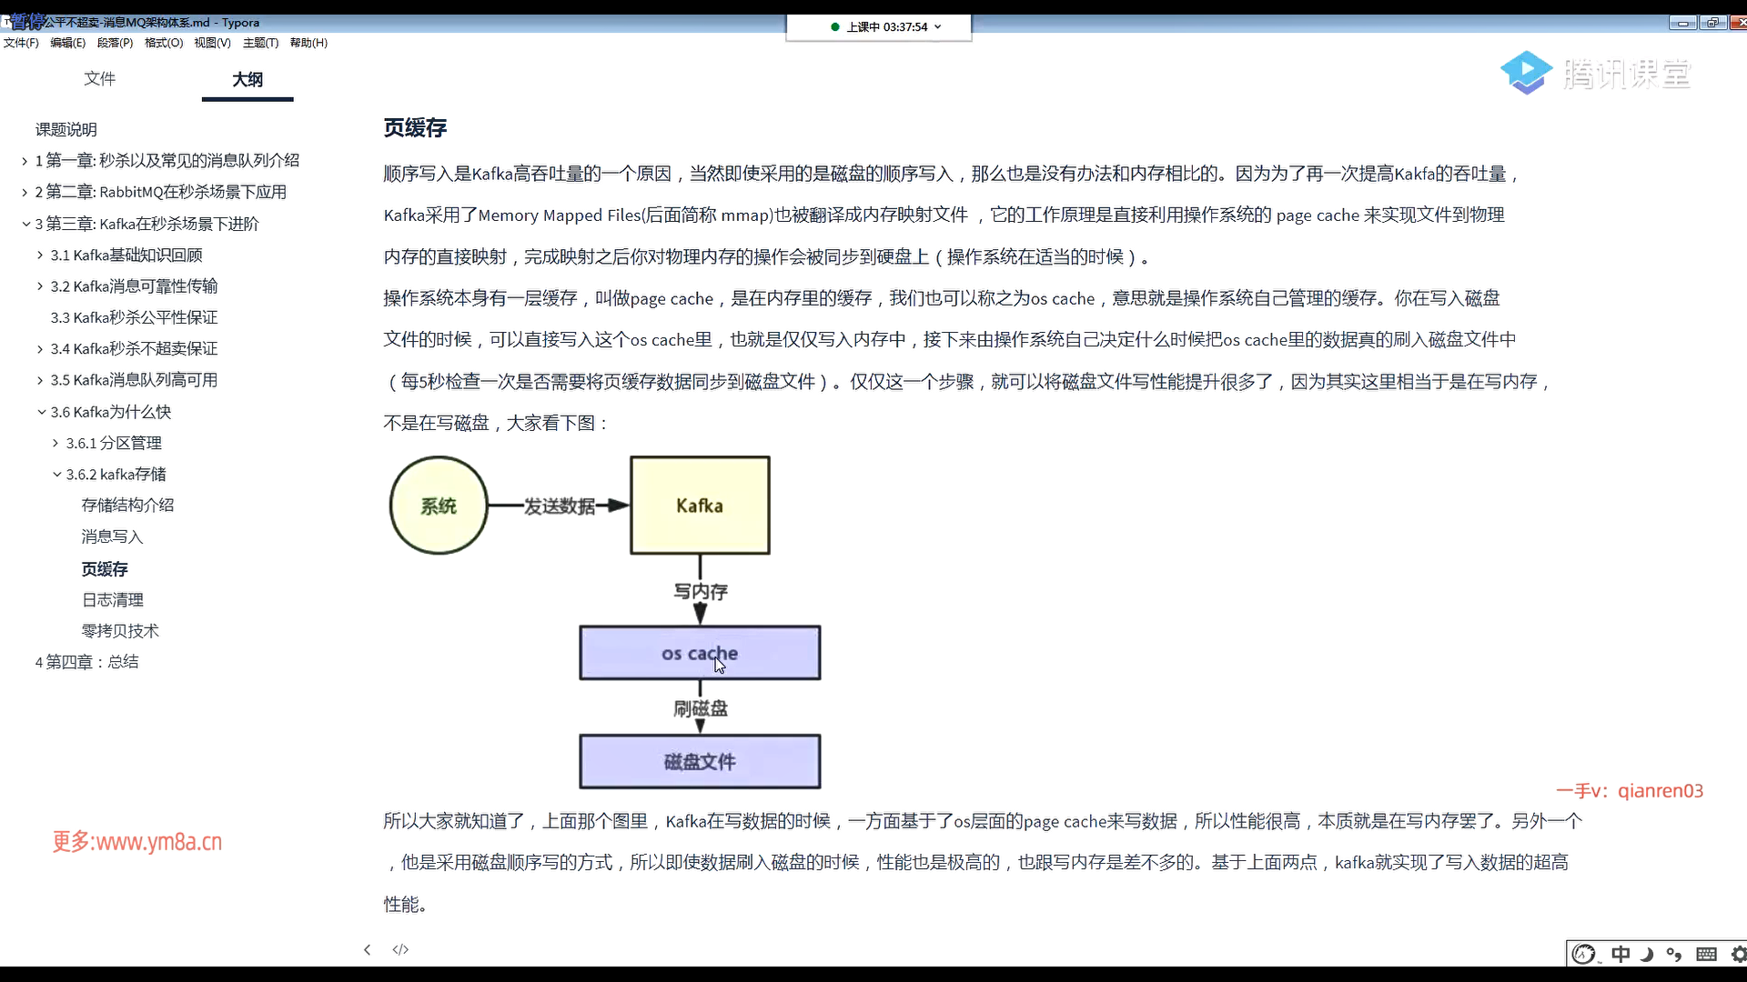
Task: Click the os cache diagram box
Action: tap(700, 653)
